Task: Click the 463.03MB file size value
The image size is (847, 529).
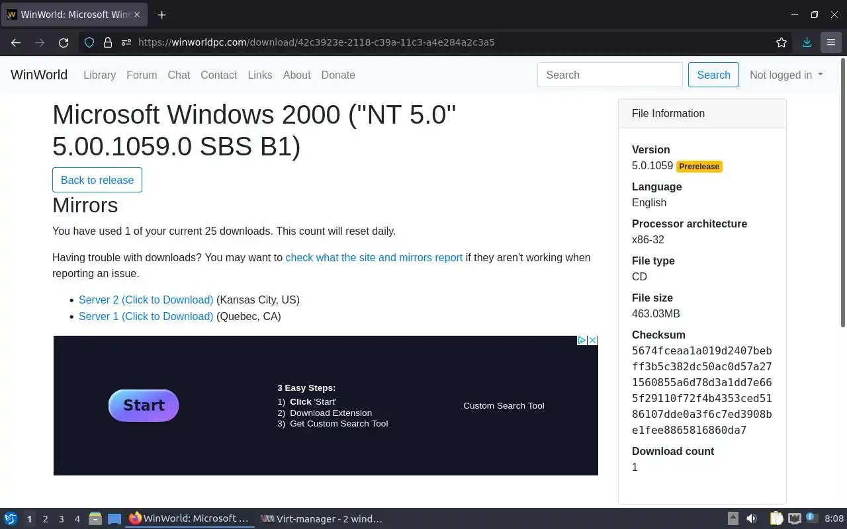Action: tap(656, 313)
